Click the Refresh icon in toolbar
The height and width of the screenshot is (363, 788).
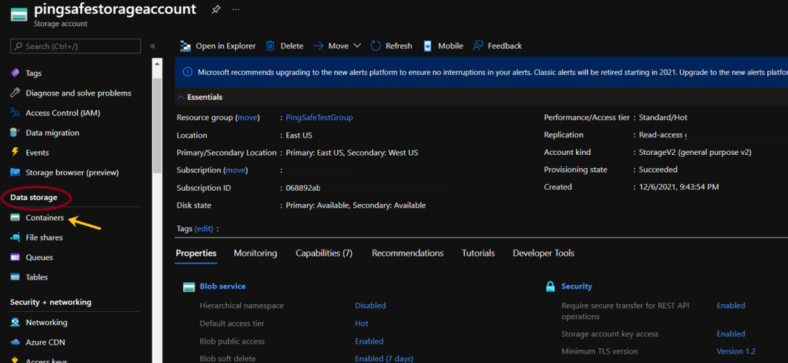[375, 46]
